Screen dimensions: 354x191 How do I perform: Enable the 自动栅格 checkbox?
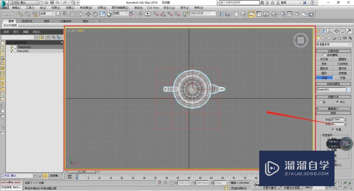click(324, 55)
